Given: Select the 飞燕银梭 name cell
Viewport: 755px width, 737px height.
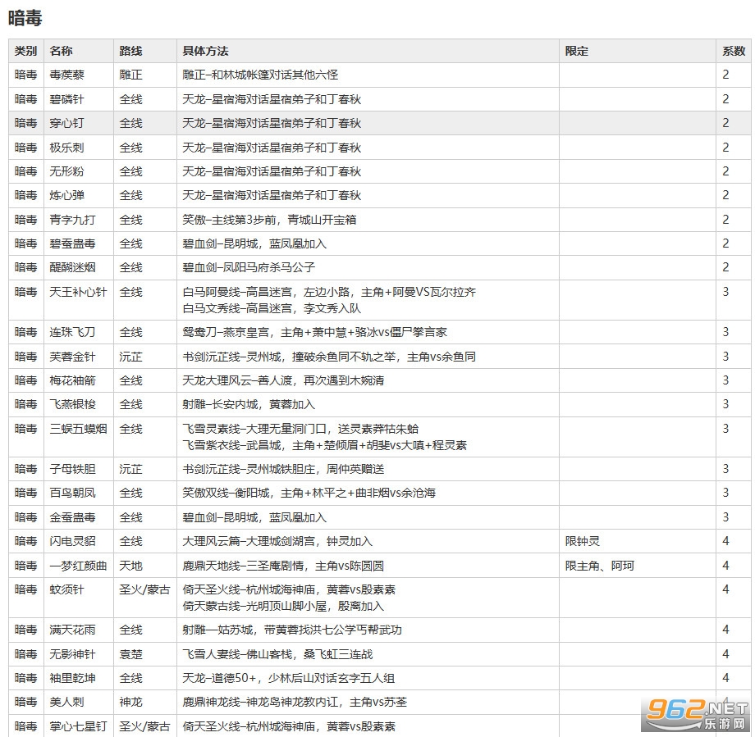Looking at the screenshot, I should tap(79, 404).
